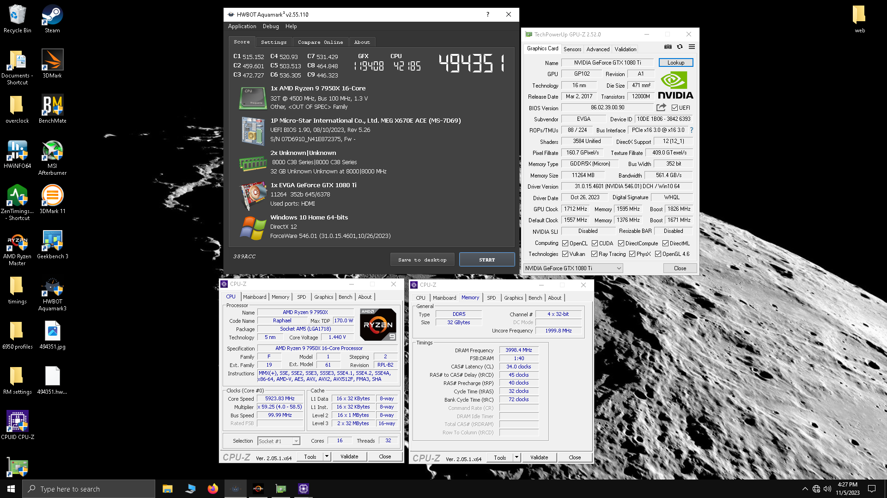Toggle the PhysX checkbox in GPU-Z
The height and width of the screenshot is (498, 887).
[x=632, y=254]
